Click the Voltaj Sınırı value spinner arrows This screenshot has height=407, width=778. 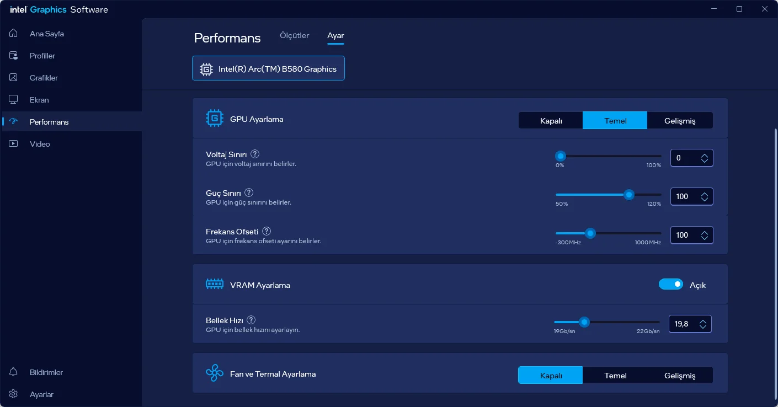[705, 158]
